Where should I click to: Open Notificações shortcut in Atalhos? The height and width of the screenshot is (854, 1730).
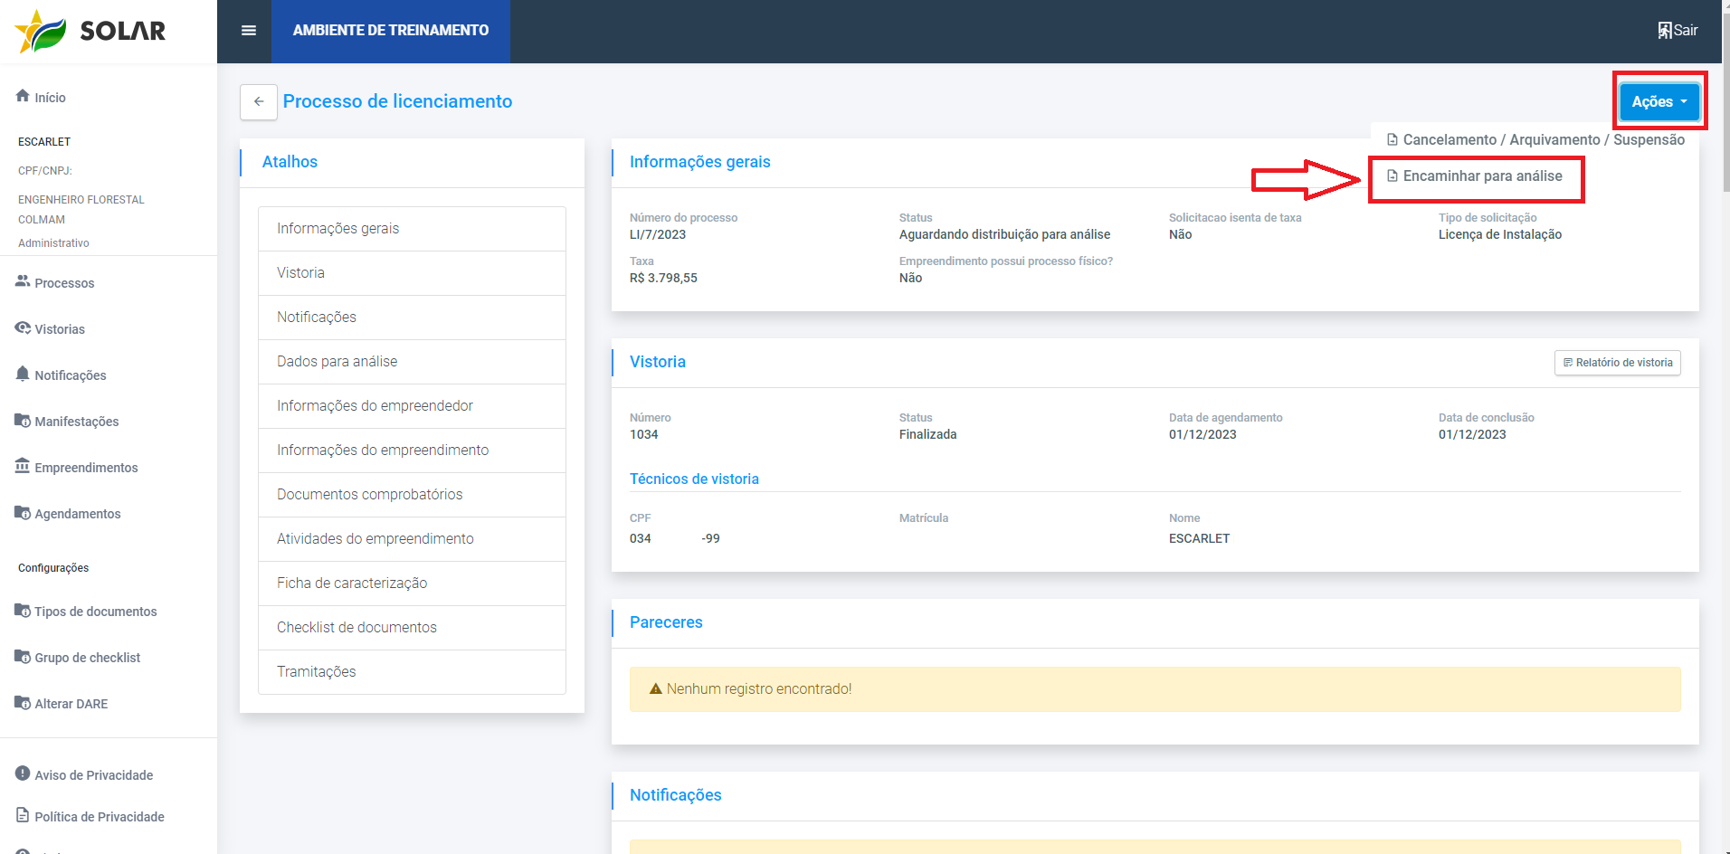click(x=412, y=318)
